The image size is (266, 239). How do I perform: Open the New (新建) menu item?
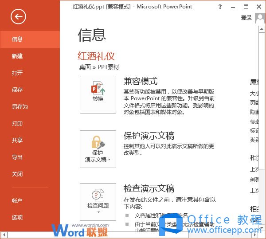pyautogui.click(x=18, y=56)
